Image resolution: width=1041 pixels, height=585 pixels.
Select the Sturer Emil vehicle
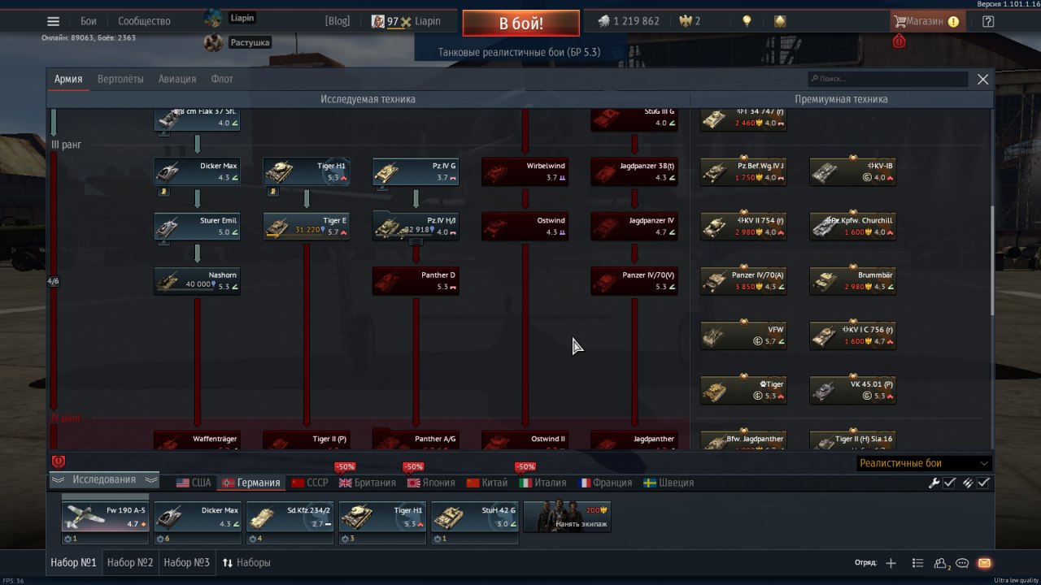pos(197,226)
